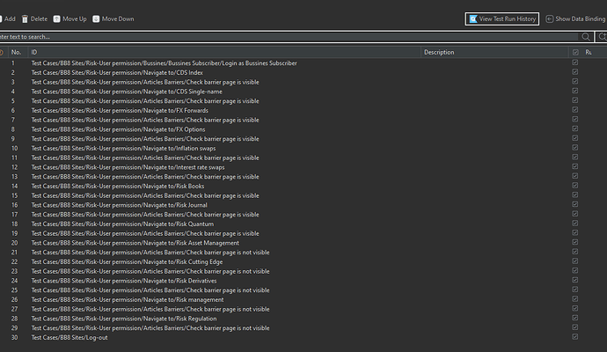Viewport: 607px width, 352px height.
Task: Click the refresh icon beside search
Action: (602, 36)
